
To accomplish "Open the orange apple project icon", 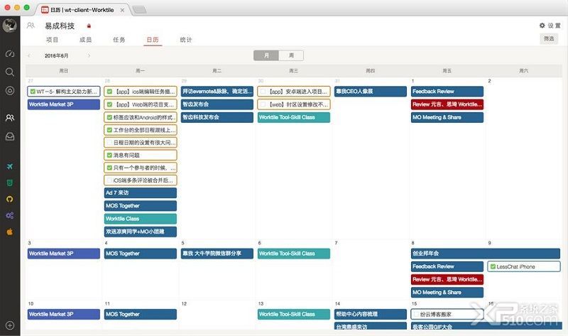I will pyautogui.click(x=10, y=232).
